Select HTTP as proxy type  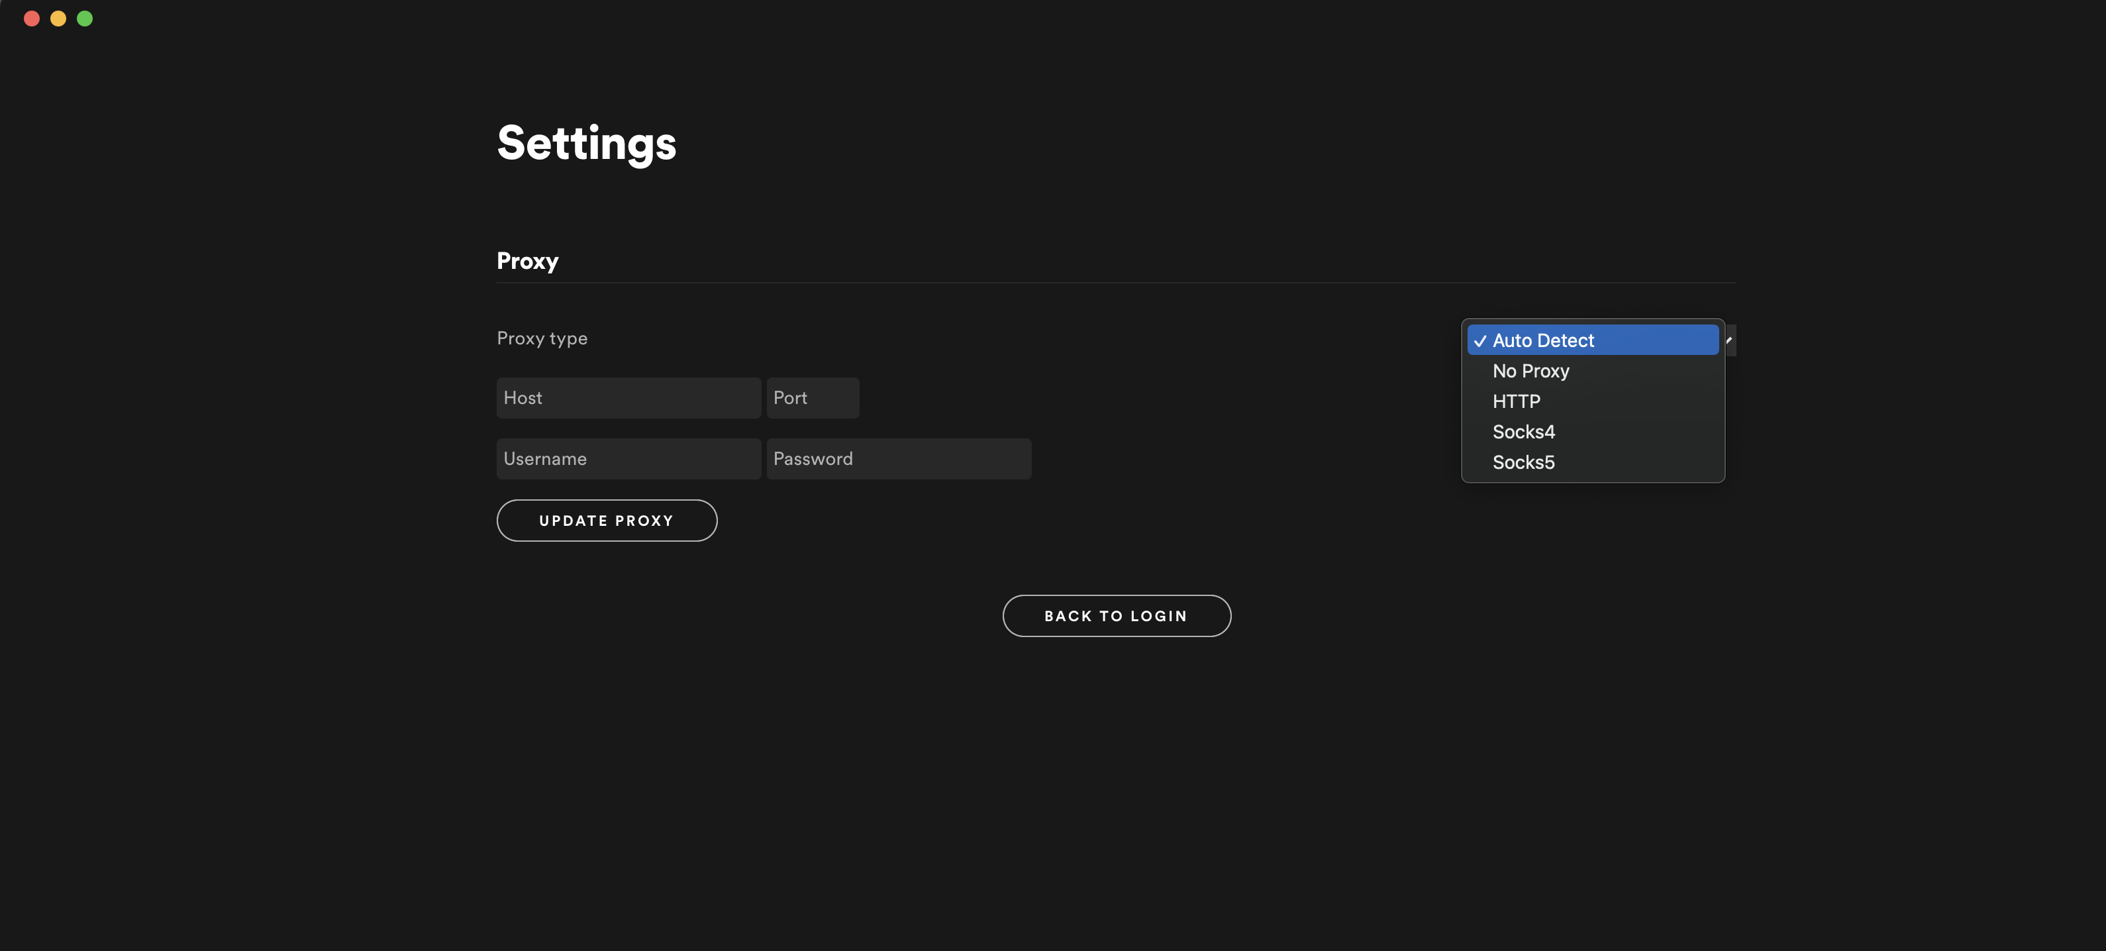(1516, 401)
